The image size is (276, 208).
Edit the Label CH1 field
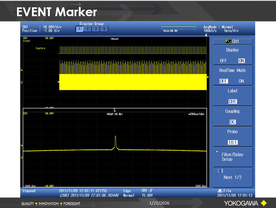pyautogui.click(x=233, y=102)
